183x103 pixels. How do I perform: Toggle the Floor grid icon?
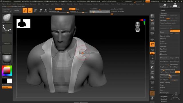coord(152,39)
